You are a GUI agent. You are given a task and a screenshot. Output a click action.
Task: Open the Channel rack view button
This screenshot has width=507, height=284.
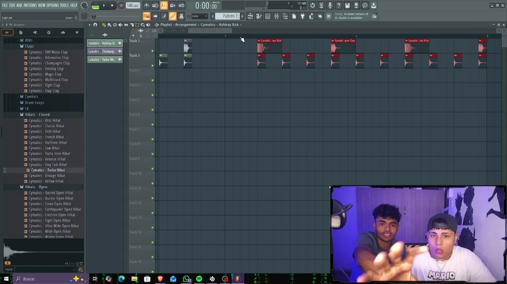point(268,16)
